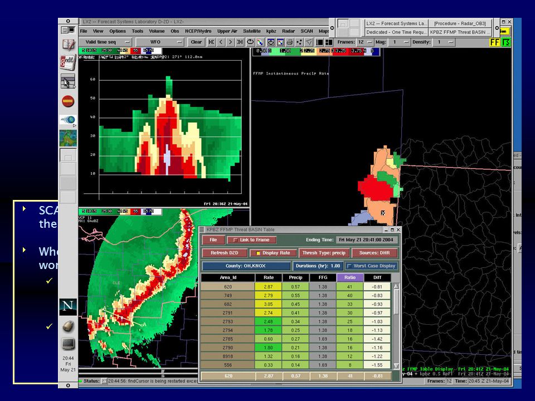Click the red stop-sign panel icon
Viewport: 535px width, 401px height.
tap(68, 101)
